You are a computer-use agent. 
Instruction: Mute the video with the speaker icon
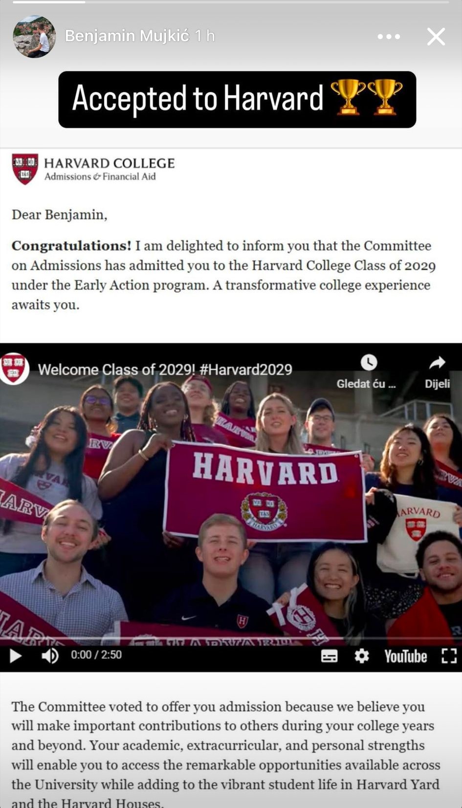50,656
